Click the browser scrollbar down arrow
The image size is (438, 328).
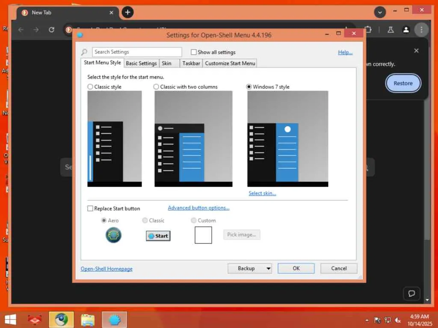[427, 300]
